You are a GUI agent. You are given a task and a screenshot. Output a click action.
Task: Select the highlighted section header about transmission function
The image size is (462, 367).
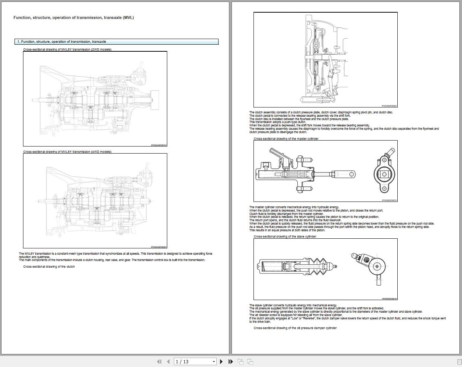[x=116, y=41]
